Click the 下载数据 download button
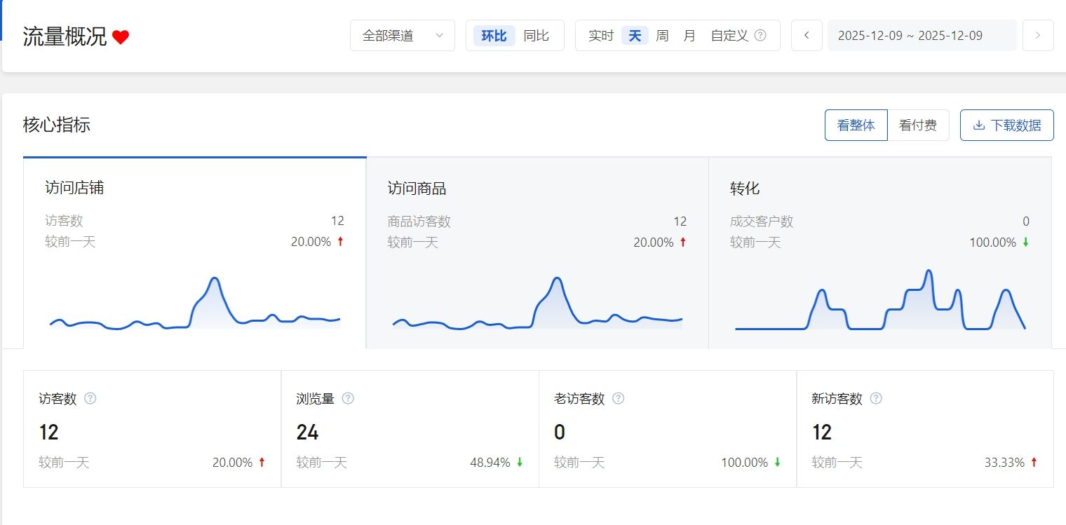 (x=1006, y=125)
